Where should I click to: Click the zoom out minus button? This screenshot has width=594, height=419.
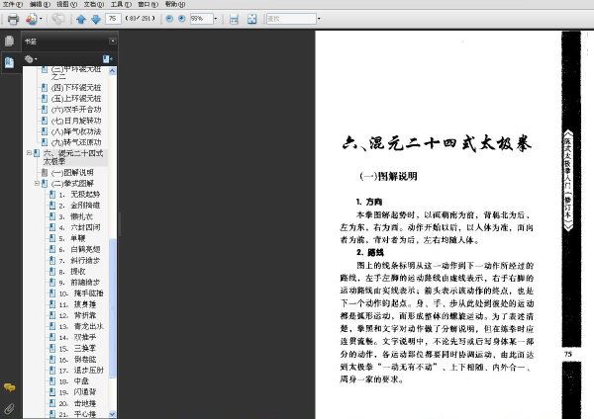pos(169,18)
